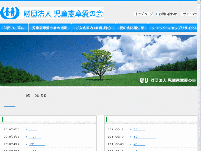Select the 財団のご案内 navigation tab

(x=14, y=28)
